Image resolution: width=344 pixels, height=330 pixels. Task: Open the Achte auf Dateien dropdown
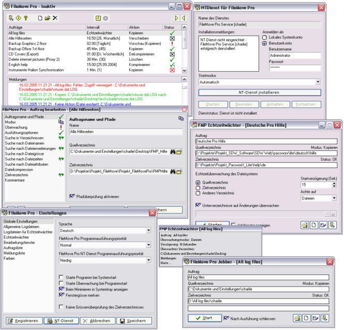point(334,198)
